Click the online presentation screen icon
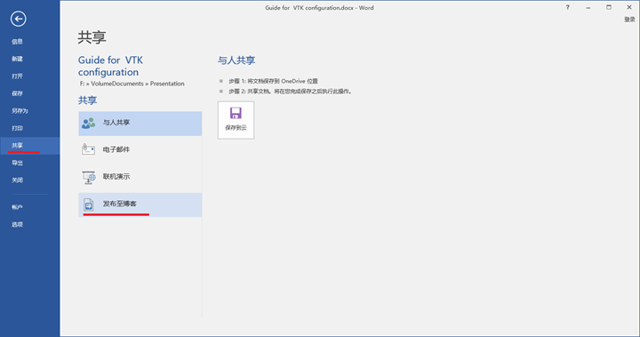Screen dimensions: 640x337 89,177
